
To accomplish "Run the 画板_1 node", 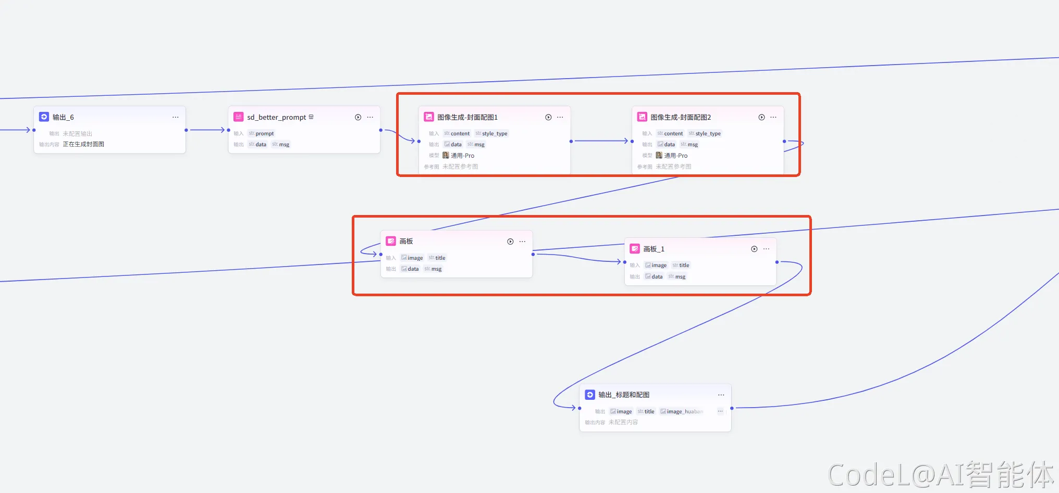I will (754, 249).
